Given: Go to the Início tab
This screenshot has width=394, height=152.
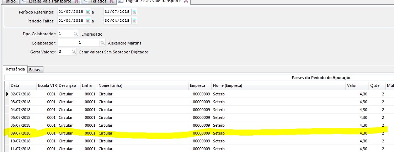Looking at the screenshot, I should click(10, 1).
